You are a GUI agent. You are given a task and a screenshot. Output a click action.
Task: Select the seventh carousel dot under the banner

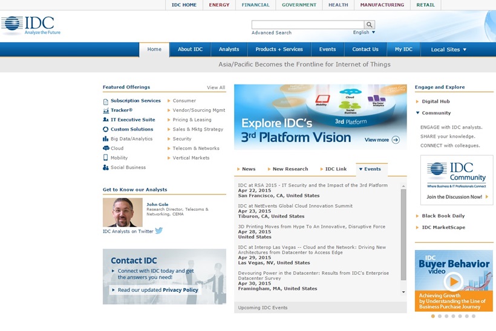tap(474, 316)
